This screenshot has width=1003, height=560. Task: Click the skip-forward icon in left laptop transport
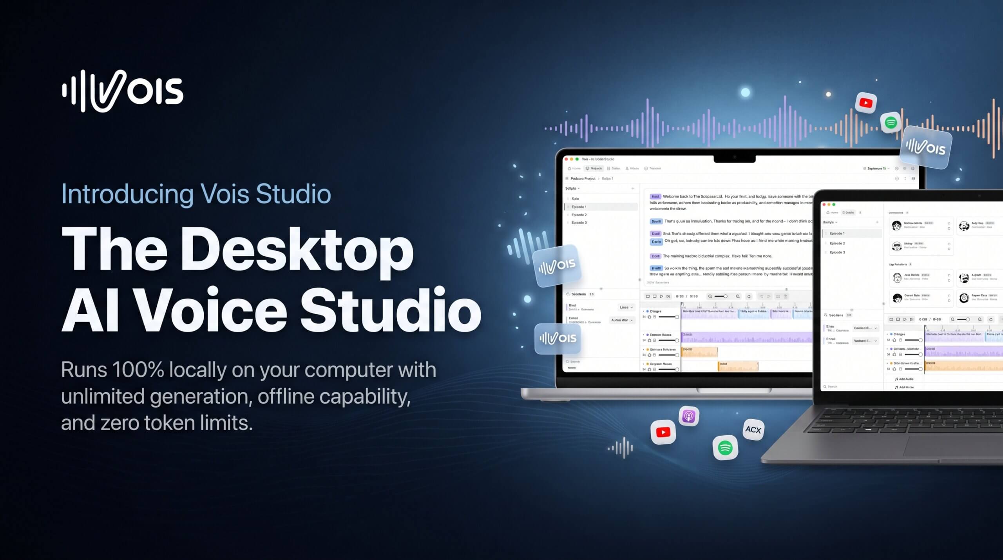pos(668,296)
